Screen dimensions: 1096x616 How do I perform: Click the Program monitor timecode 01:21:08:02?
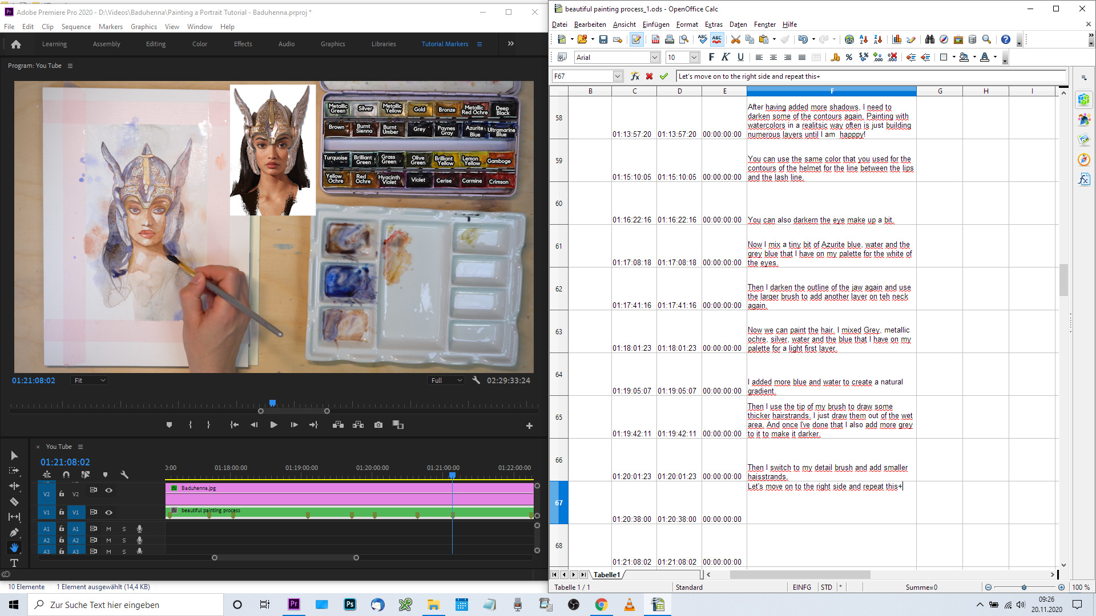pyautogui.click(x=34, y=380)
